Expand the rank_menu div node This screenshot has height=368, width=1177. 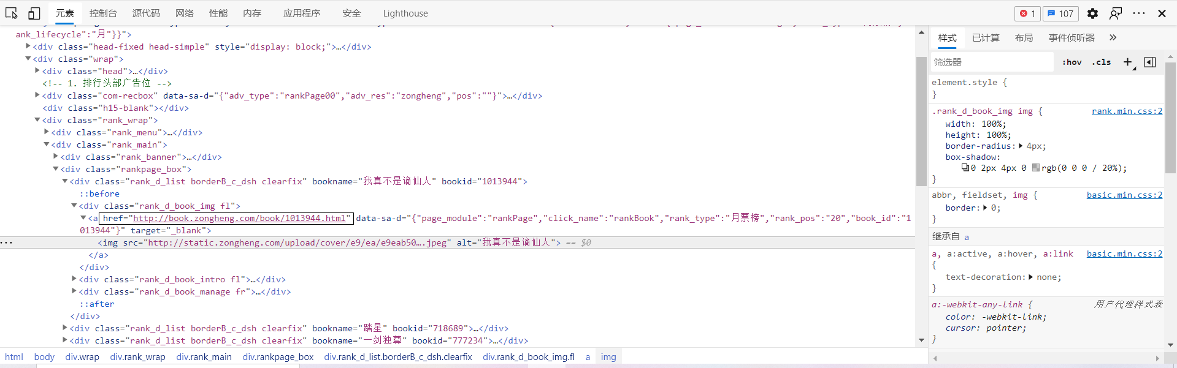(46, 132)
